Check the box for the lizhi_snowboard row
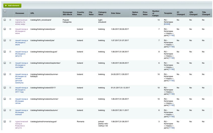Screen dimensions: 213x133 (x=5, y=20)
